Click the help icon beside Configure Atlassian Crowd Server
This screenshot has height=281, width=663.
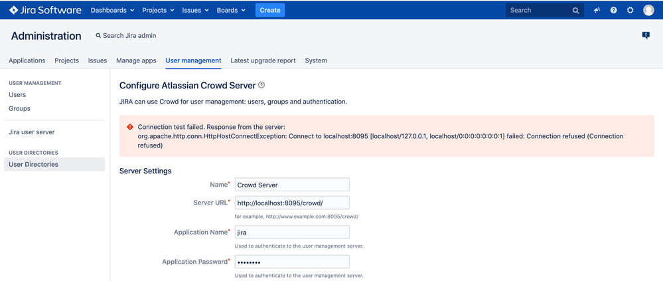pos(261,86)
